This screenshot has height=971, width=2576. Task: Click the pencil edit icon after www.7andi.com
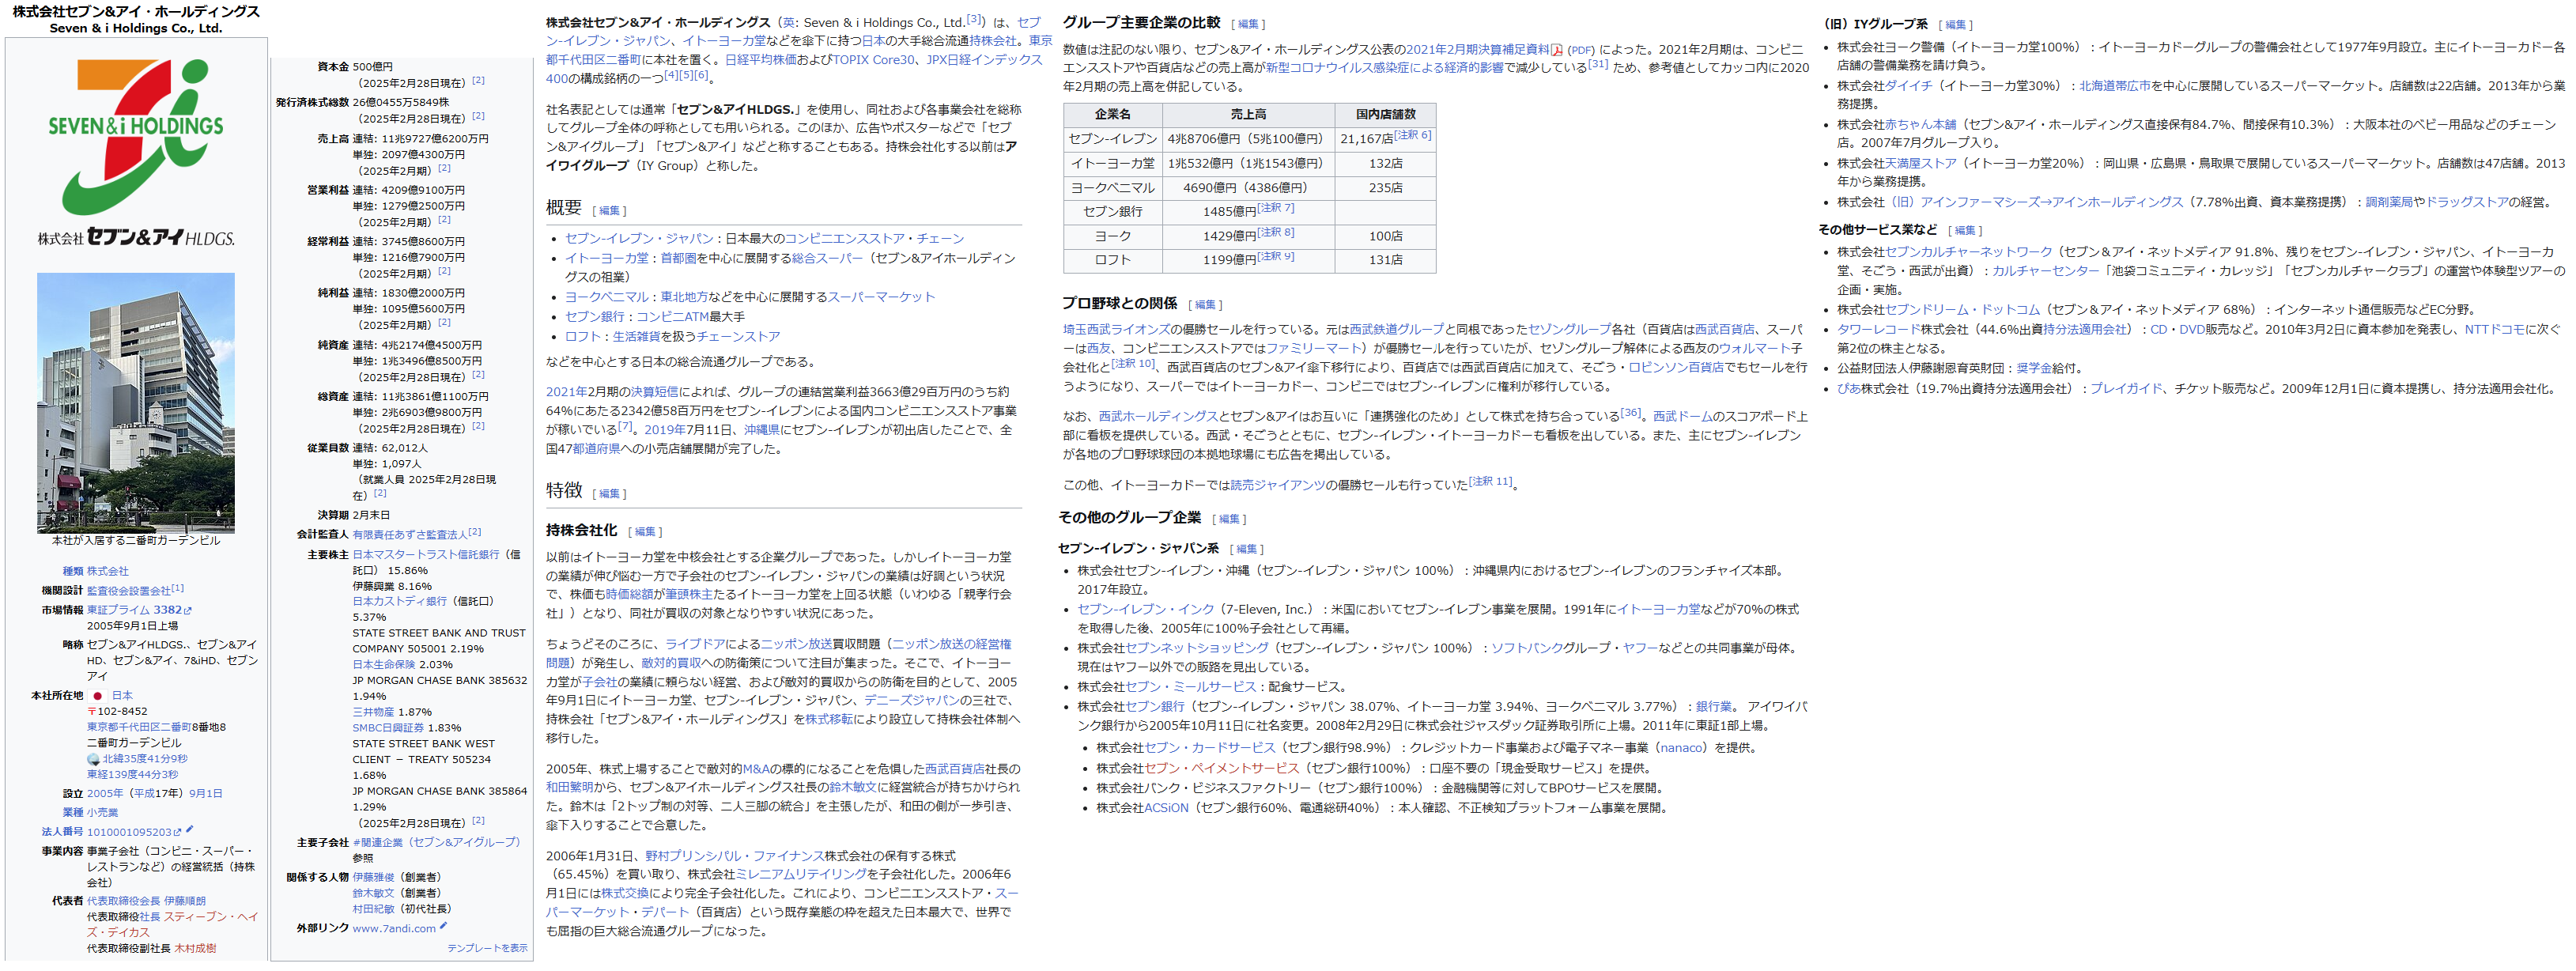443,927
